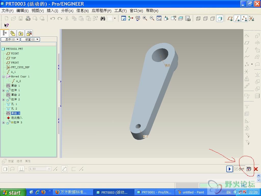Open the 编辑(E) menu
This screenshot has height=196, width=261.
click(x=22, y=11)
